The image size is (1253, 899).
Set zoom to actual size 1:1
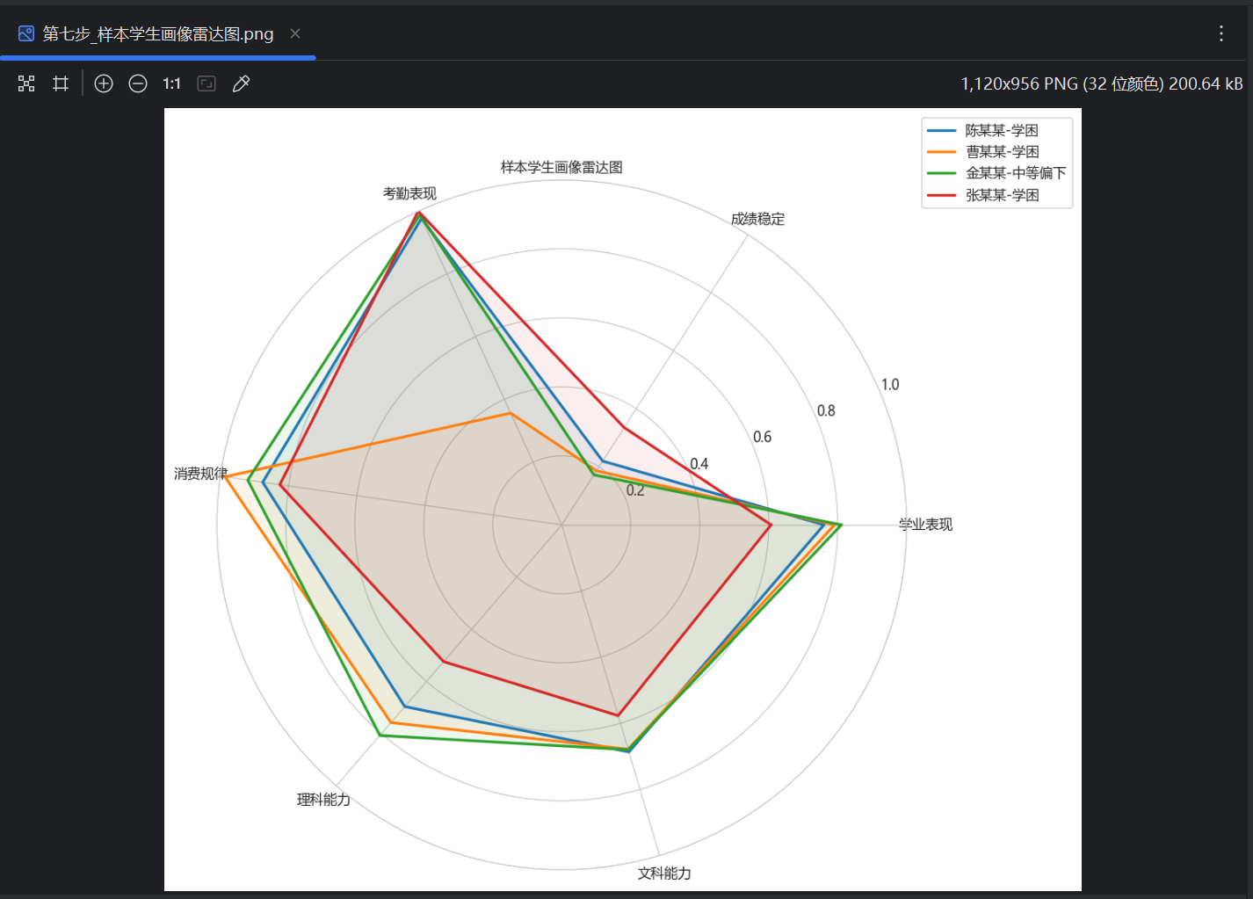(171, 83)
